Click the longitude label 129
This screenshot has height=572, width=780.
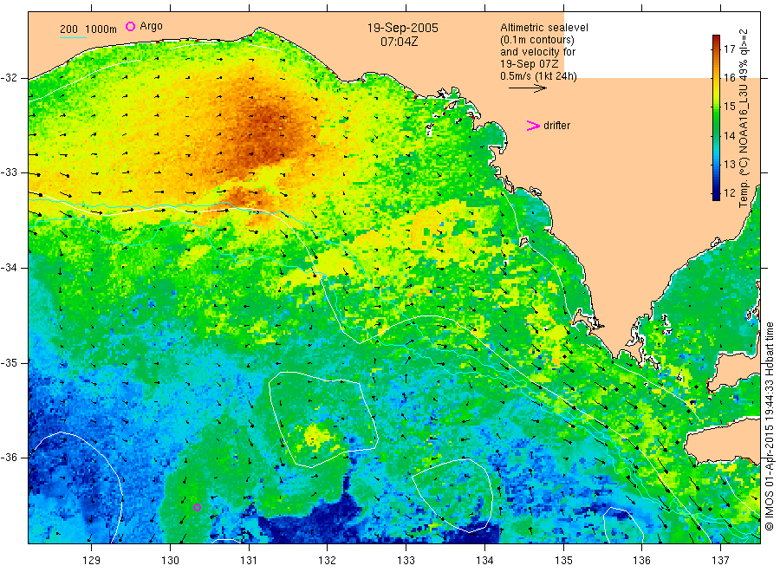coord(92,561)
